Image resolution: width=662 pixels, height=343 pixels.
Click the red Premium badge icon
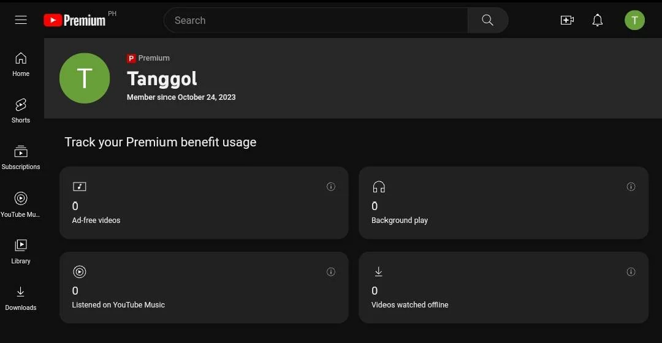pos(131,58)
